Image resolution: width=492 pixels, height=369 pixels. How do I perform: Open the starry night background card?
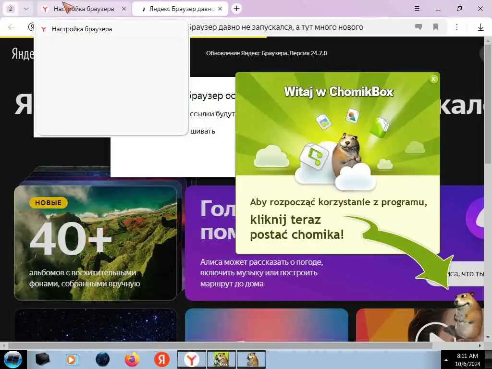pyautogui.click(x=96, y=325)
